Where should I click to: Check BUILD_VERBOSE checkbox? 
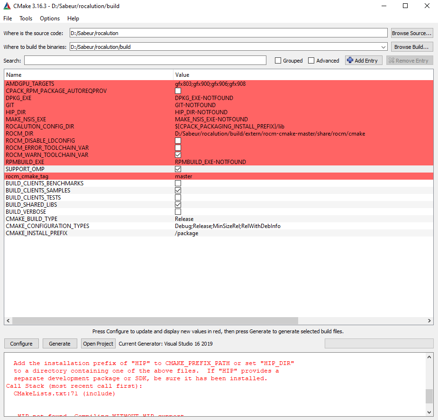coord(178,212)
